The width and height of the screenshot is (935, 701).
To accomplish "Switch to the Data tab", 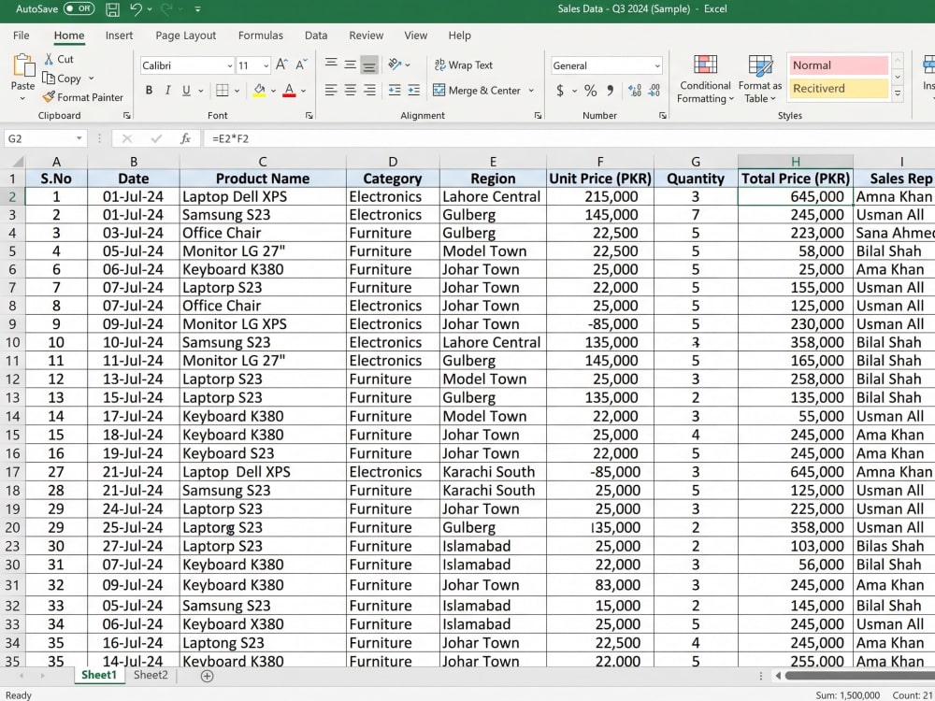I will [x=316, y=36].
